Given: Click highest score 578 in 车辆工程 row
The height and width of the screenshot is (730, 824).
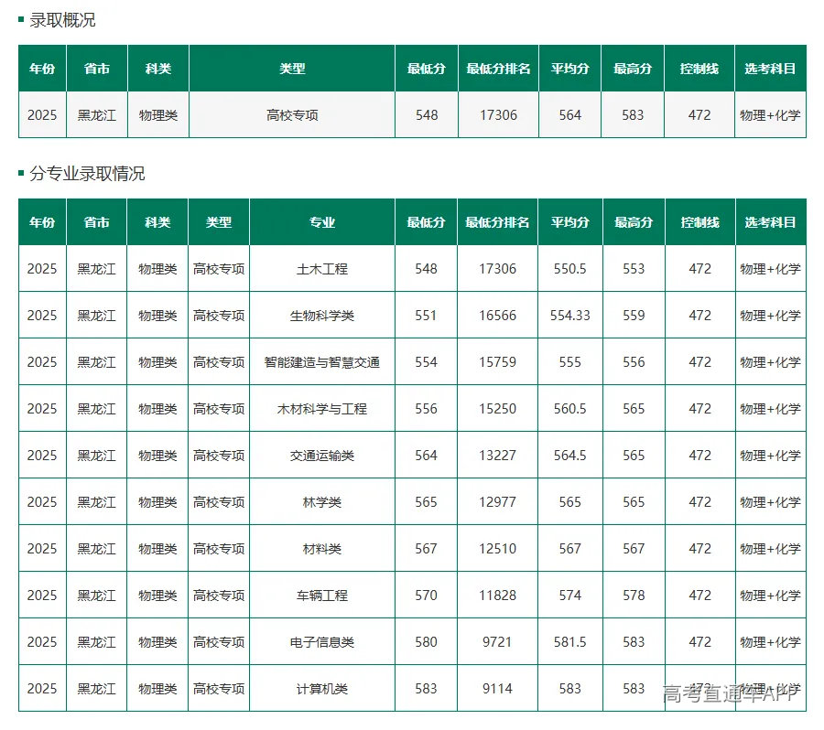Looking at the screenshot, I should [634, 596].
